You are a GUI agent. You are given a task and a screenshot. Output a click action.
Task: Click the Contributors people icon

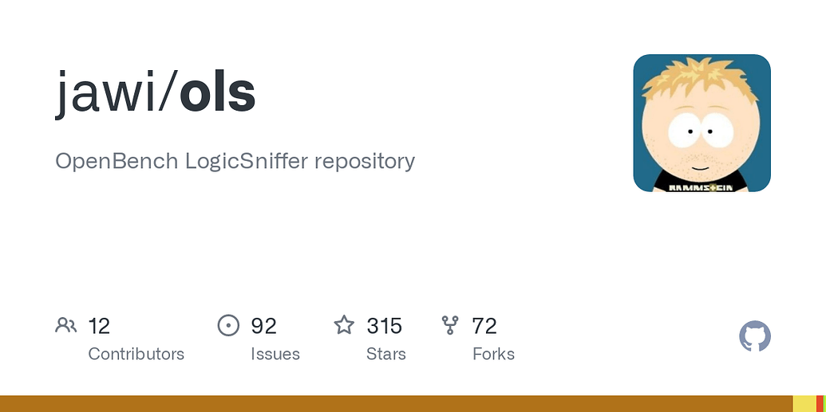pyautogui.click(x=66, y=325)
